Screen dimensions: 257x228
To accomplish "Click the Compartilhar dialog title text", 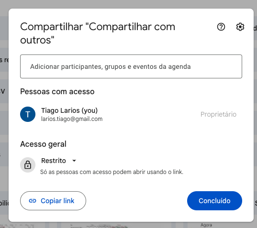I will pyautogui.click(x=98, y=33).
